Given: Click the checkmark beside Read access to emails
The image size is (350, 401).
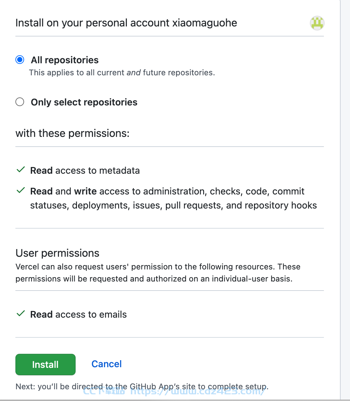Looking at the screenshot, I should point(20,314).
